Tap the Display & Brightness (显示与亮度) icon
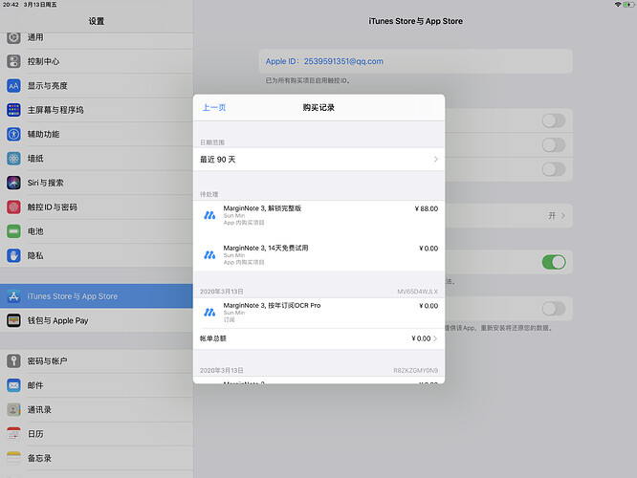 point(13,86)
